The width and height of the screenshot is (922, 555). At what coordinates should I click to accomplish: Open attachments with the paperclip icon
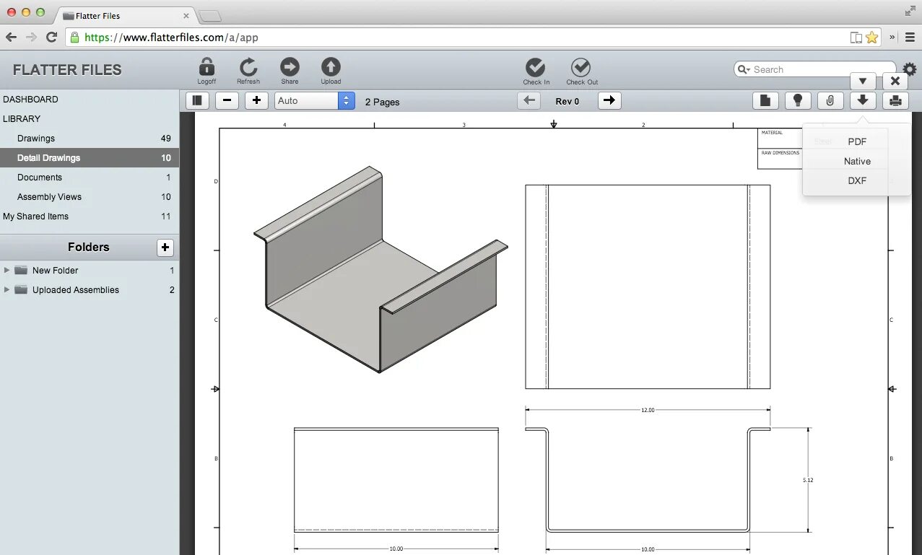[830, 101]
